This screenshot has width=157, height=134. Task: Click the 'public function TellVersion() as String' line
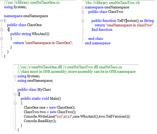(x=123, y=21)
